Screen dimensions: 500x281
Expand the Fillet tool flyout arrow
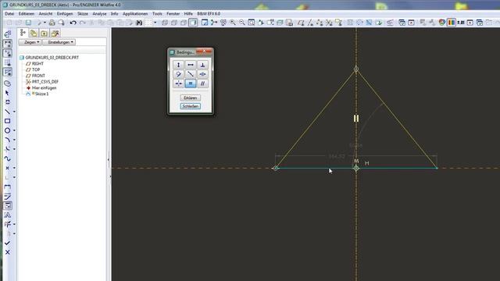[14, 149]
